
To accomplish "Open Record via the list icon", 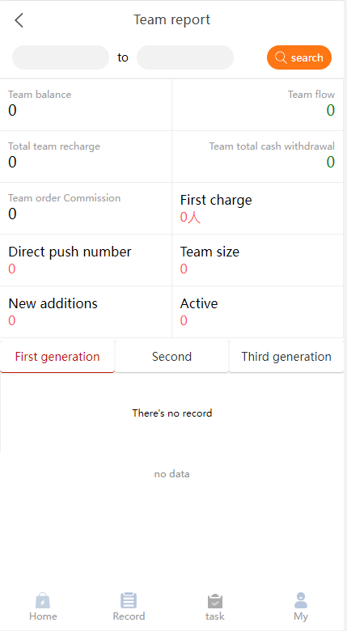I will [x=129, y=600].
